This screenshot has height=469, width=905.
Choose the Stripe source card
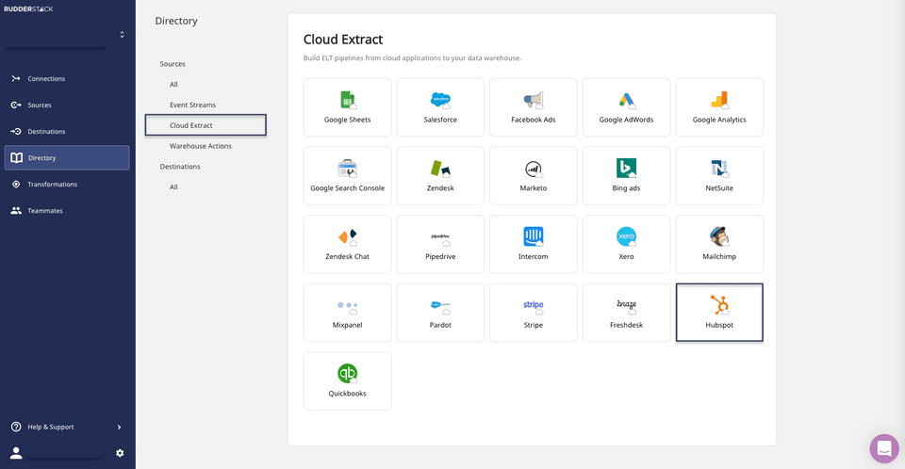(x=534, y=313)
